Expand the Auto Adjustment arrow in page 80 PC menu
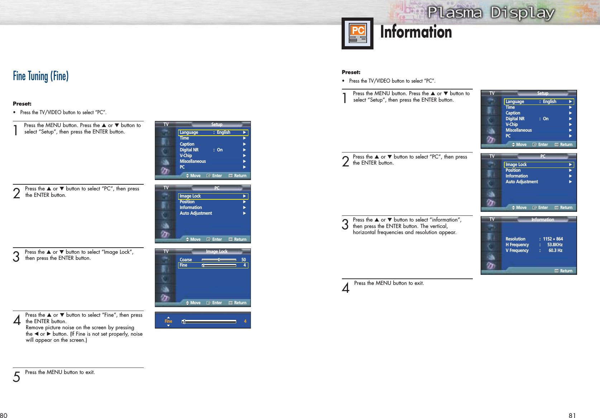 click(x=244, y=213)
